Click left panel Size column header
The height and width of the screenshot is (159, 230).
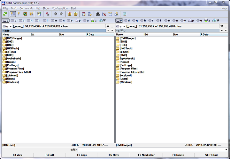pyautogui.click(x=72, y=34)
